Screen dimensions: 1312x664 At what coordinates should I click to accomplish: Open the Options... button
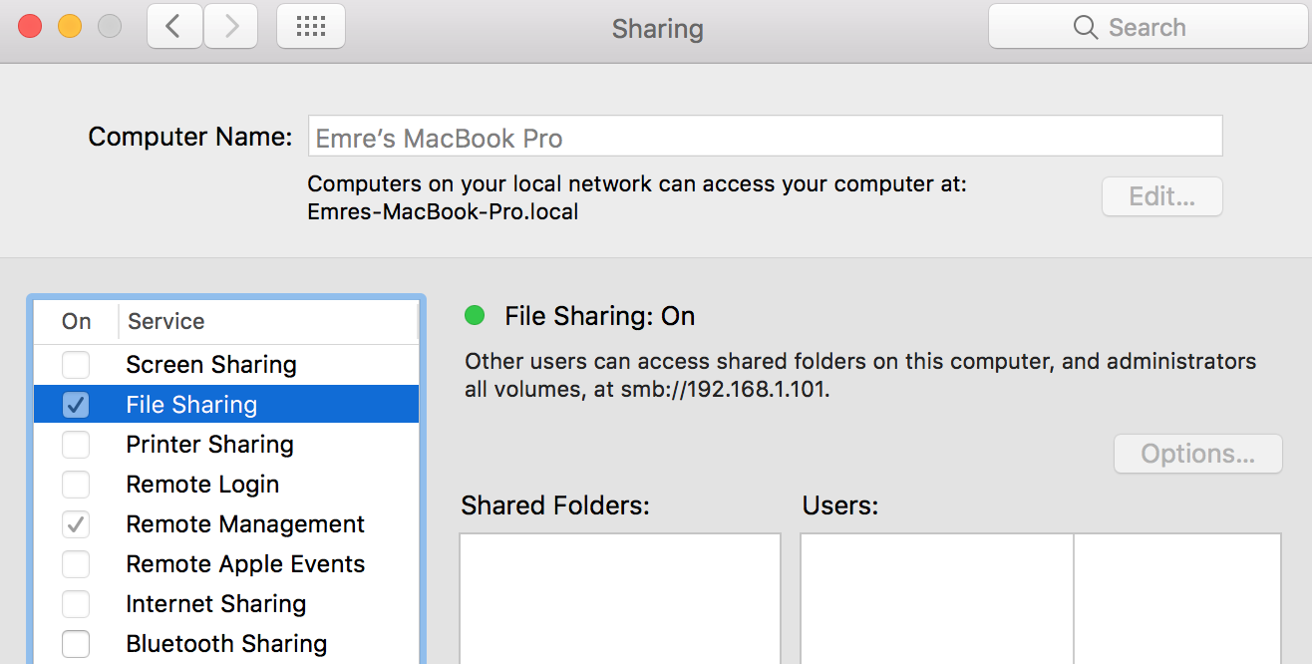tap(1197, 454)
